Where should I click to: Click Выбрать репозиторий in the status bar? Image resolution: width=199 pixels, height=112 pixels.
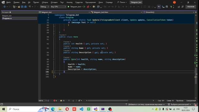click(179, 105)
